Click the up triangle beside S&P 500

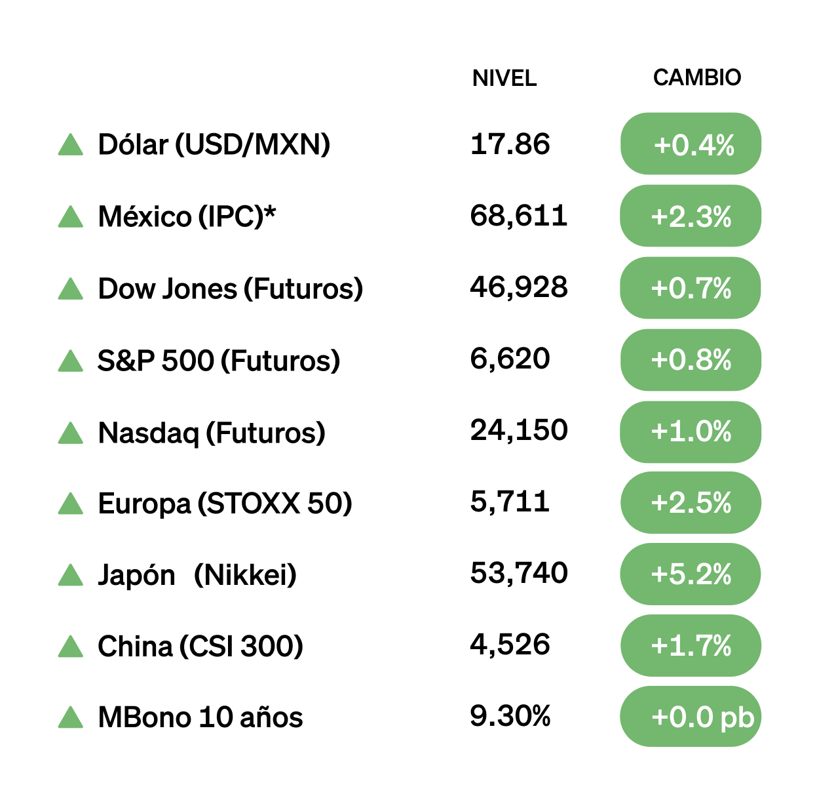[x=71, y=361]
